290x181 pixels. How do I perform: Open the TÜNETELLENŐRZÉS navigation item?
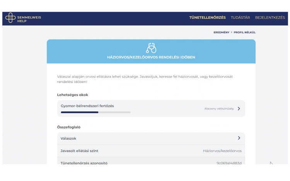click(x=207, y=18)
